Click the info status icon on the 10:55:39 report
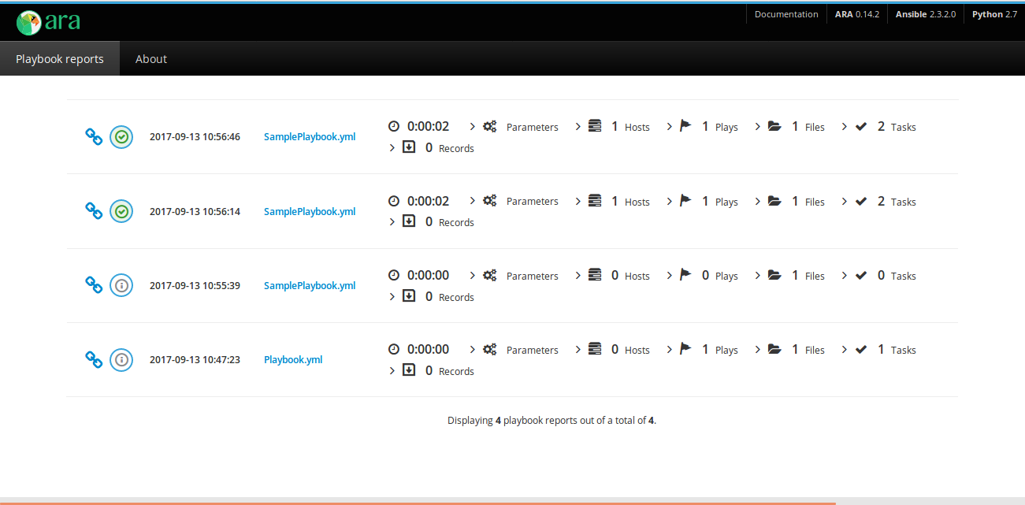Screen dimensions: 1025x505 [121, 285]
